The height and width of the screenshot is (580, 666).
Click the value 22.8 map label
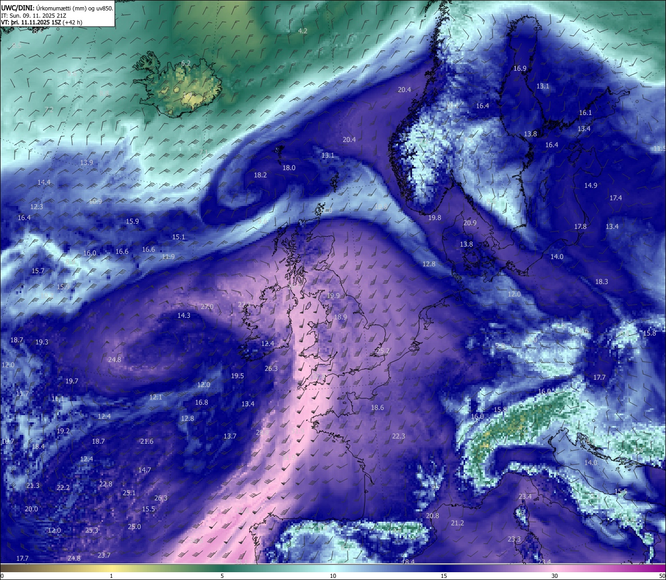tap(105, 484)
